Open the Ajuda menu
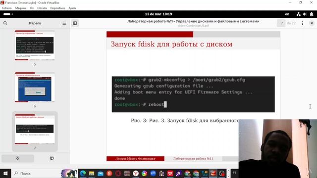 click(x=72, y=8)
